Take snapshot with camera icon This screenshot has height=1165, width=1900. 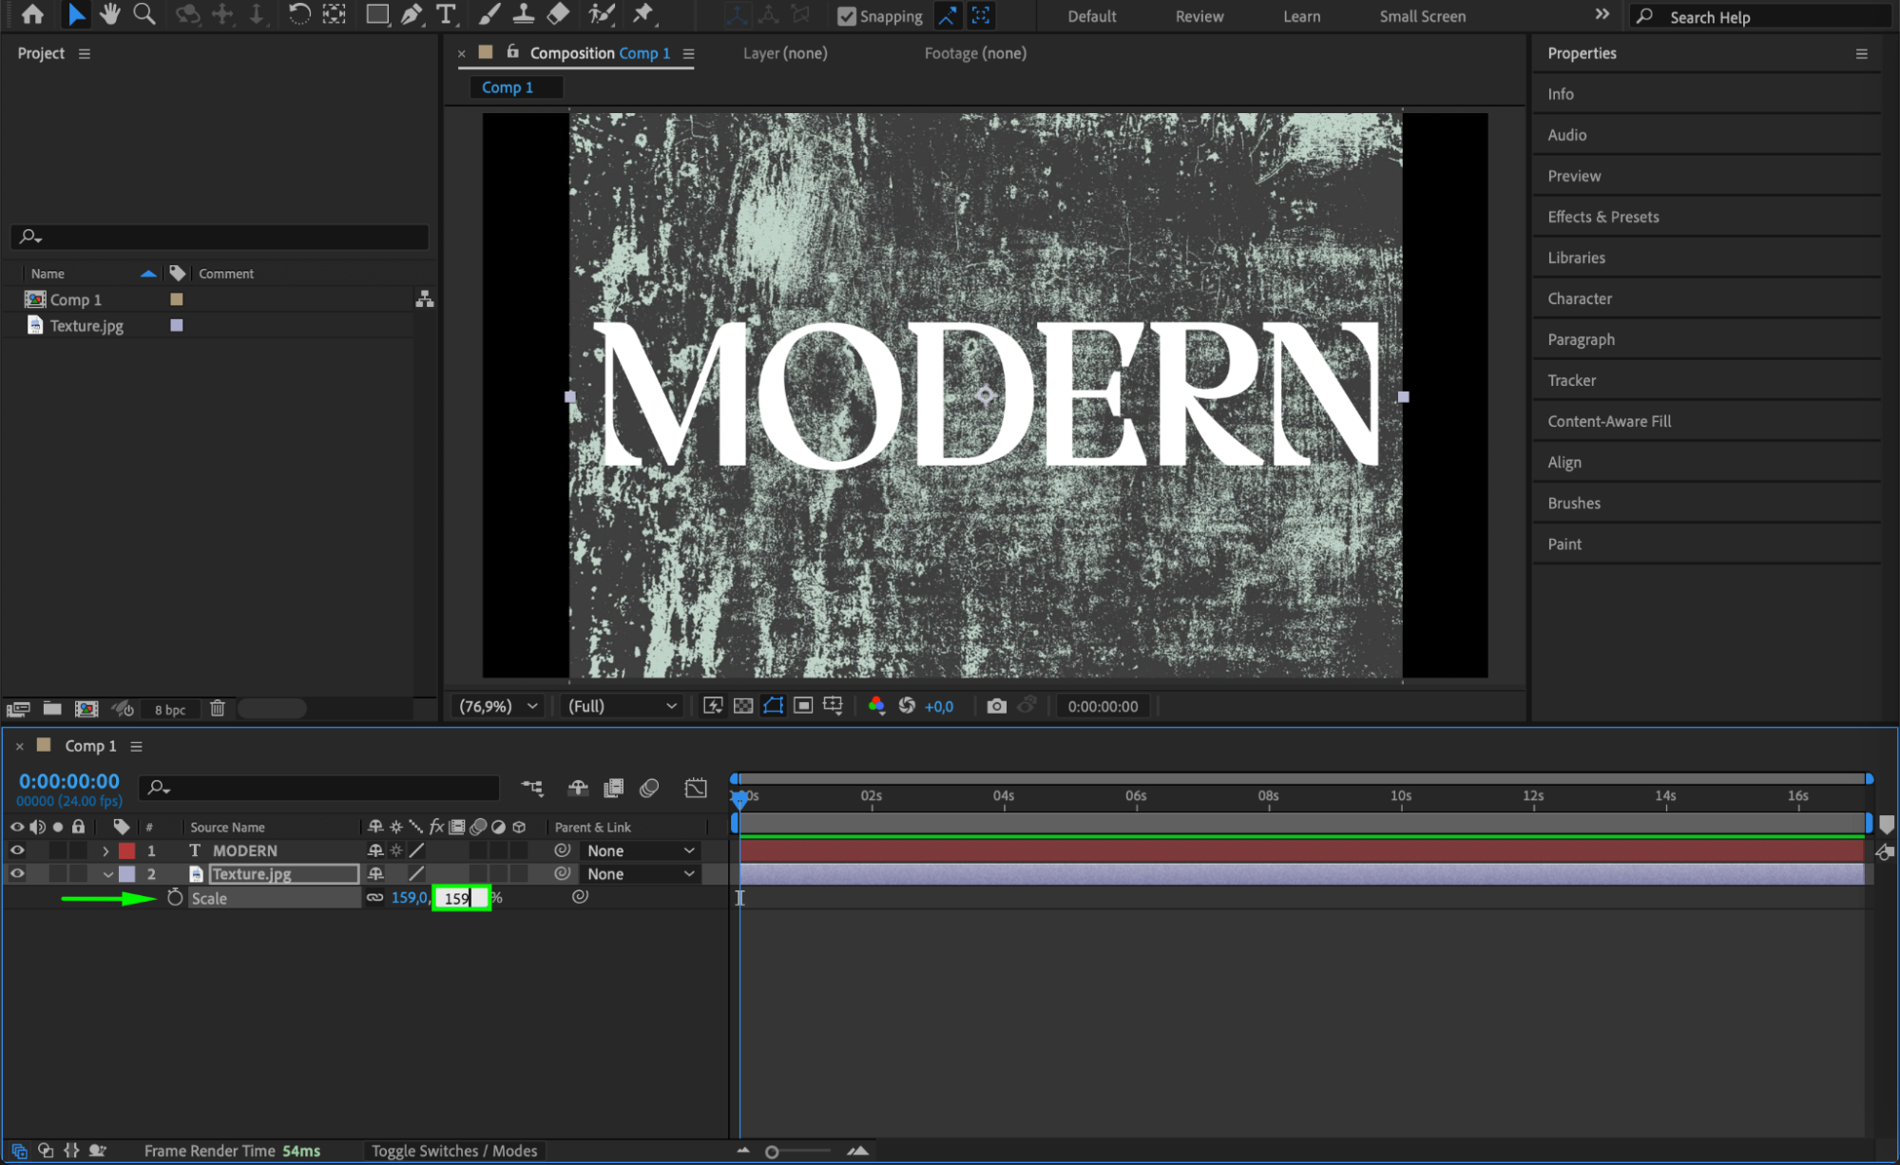click(x=995, y=706)
